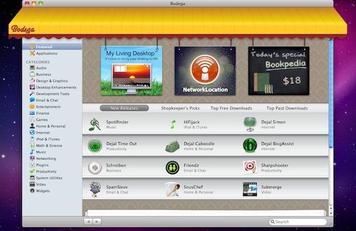Open the My Living Desktop banner

pos(131,71)
